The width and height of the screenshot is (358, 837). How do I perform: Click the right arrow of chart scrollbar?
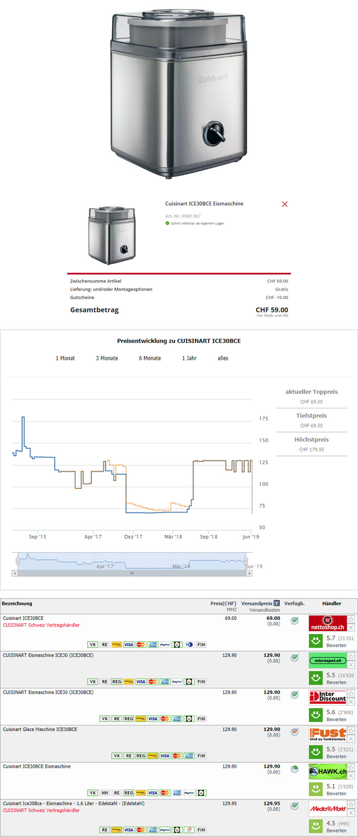[249, 573]
